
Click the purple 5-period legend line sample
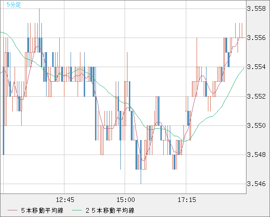pos(12,210)
